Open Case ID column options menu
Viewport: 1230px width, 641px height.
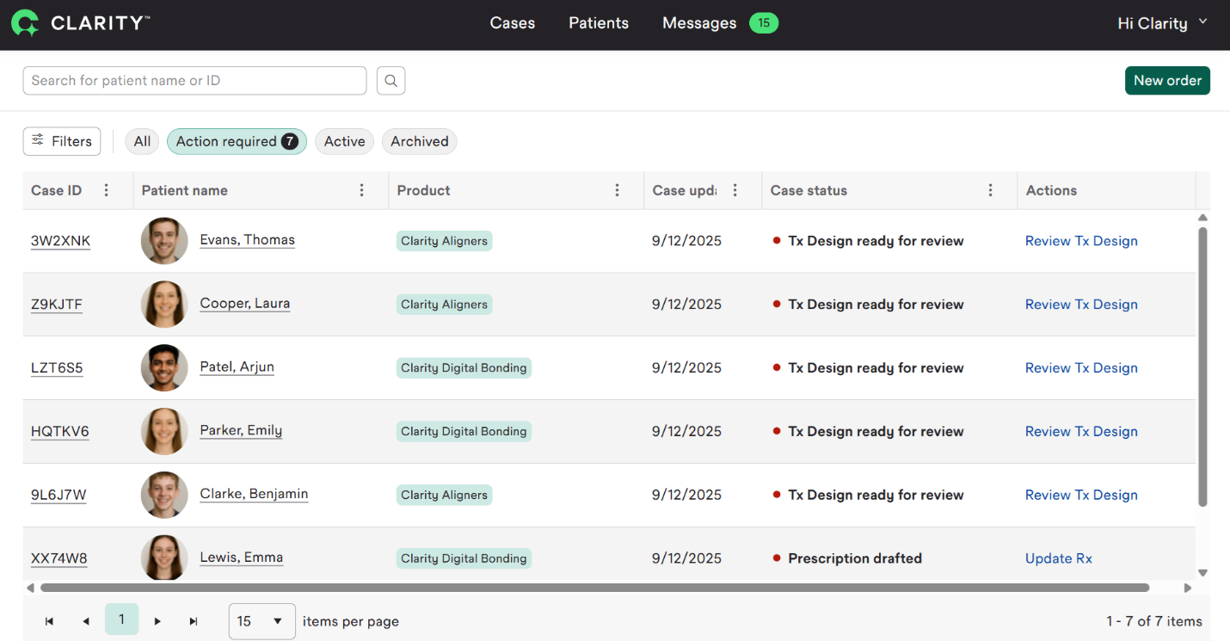107,190
